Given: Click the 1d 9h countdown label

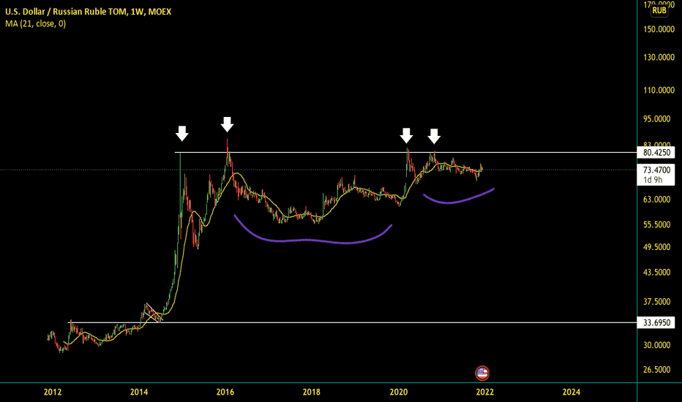Looking at the screenshot, I should [x=653, y=180].
